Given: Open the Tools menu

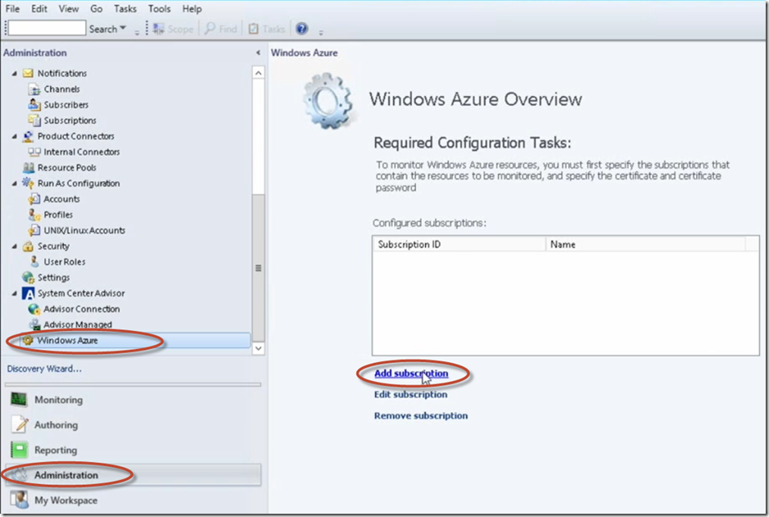Looking at the screenshot, I should click(x=160, y=9).
